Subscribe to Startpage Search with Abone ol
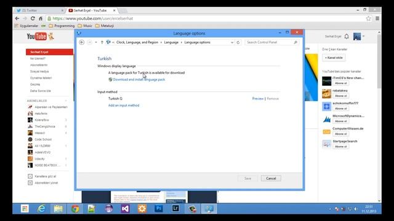394x221 pixels. [340, 147]
